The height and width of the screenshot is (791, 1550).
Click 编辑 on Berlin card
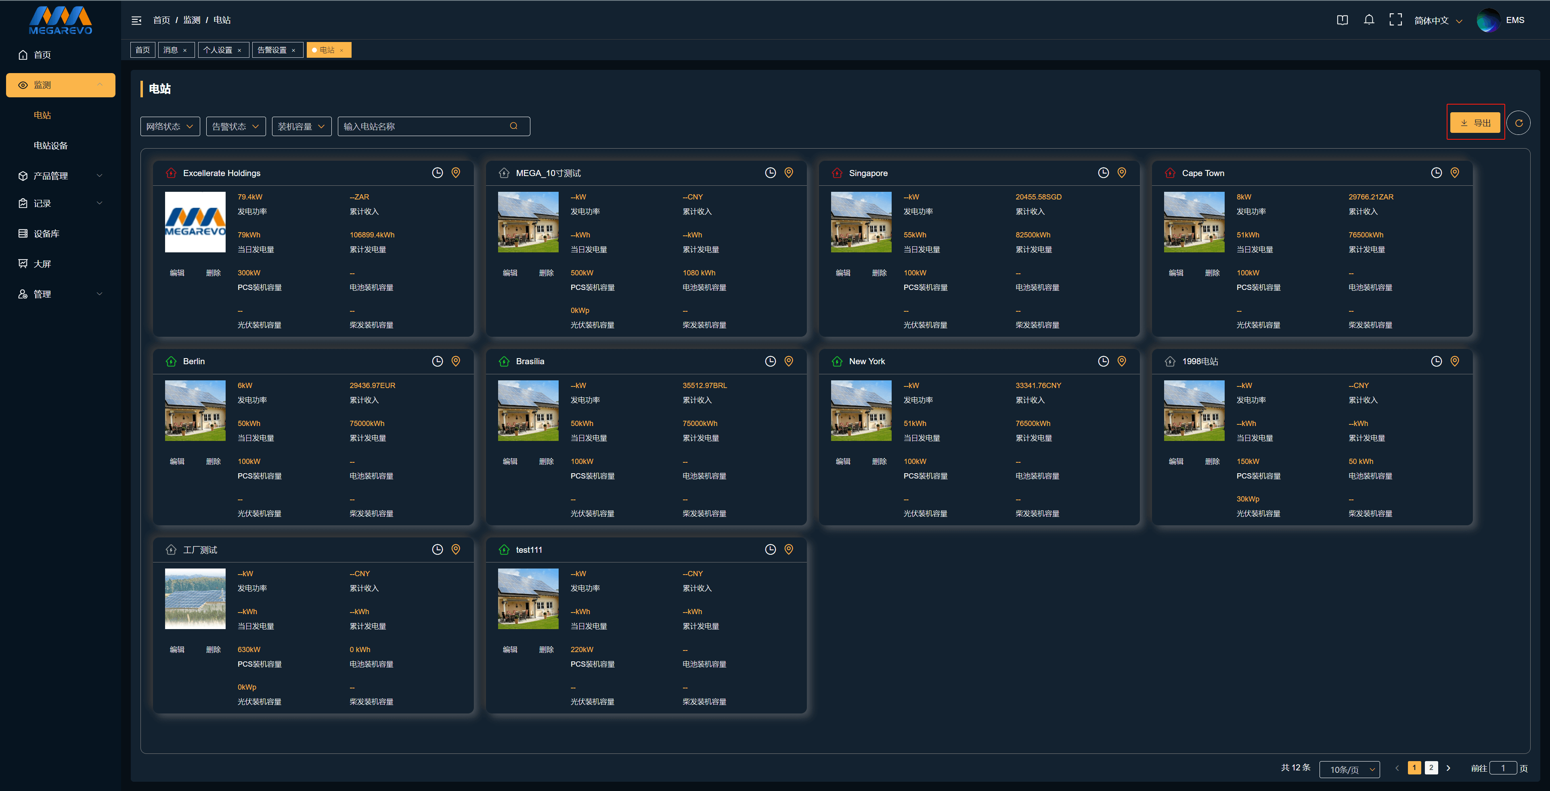177,461
